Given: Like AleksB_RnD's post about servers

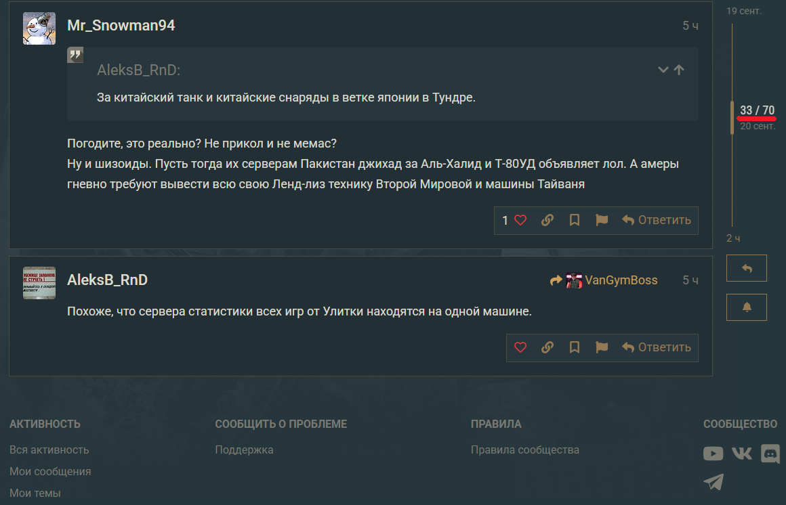Looking at the screenshot, I should tap(520, 347).
